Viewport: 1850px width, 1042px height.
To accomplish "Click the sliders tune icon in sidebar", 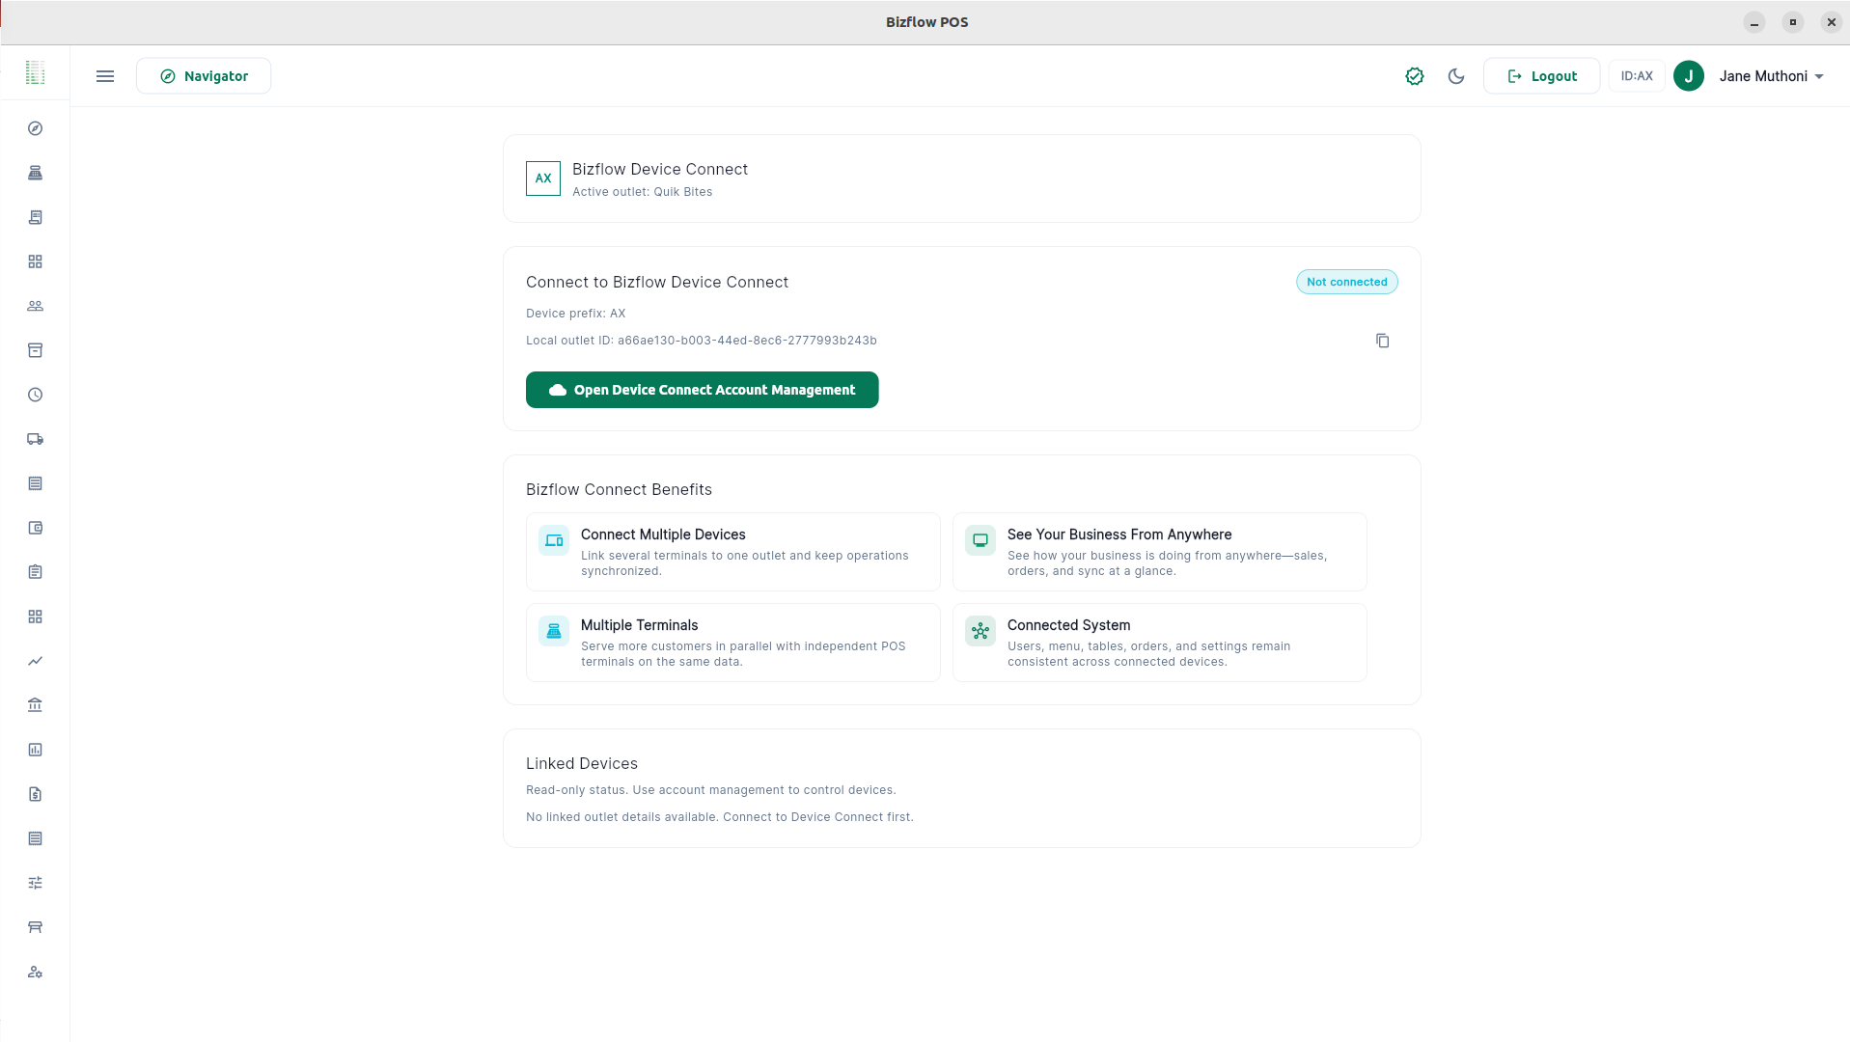I will (35, 883).
